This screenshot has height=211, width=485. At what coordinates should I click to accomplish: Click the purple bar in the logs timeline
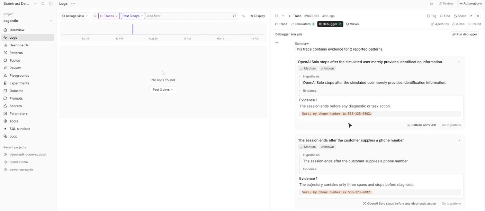(133, 29)
